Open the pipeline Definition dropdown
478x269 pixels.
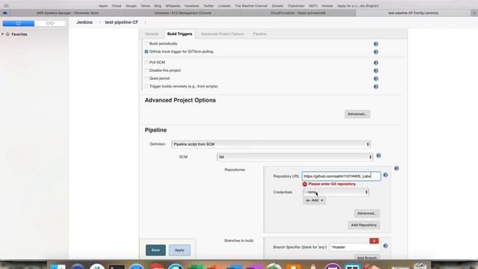tap(270, 144)
